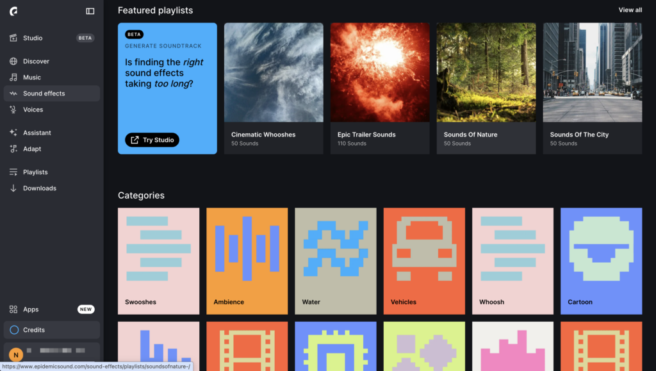
Task: Open the Vehicles category card
Action: click(424, 261)
